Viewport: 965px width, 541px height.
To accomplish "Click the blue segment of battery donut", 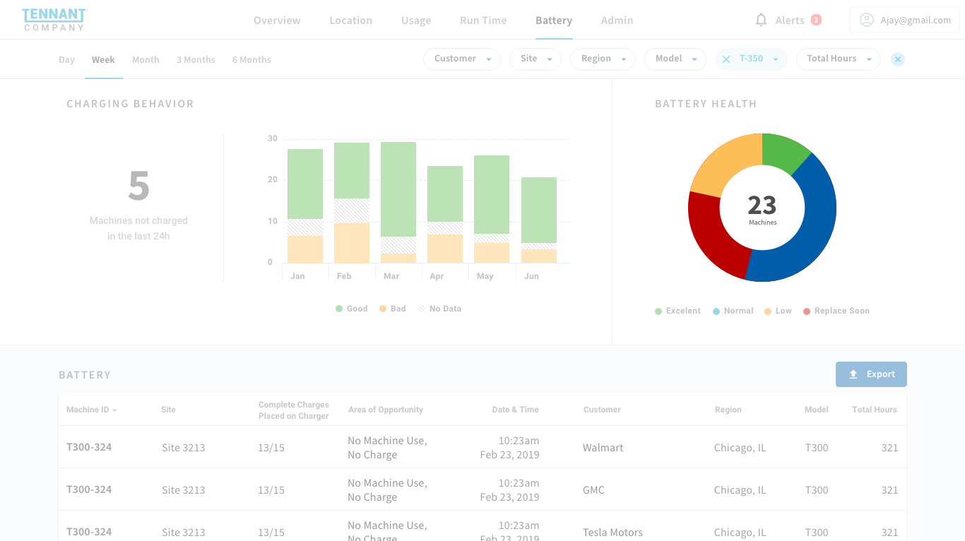I will 817,226.
